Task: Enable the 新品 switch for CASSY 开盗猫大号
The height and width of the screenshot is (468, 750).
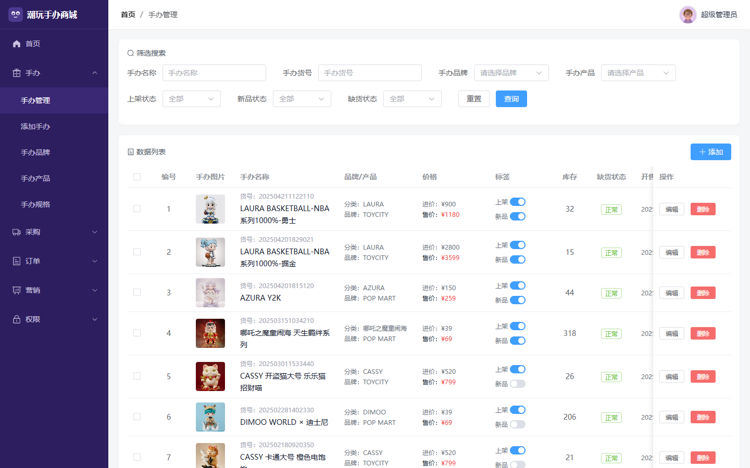Action: coord(518,384)
